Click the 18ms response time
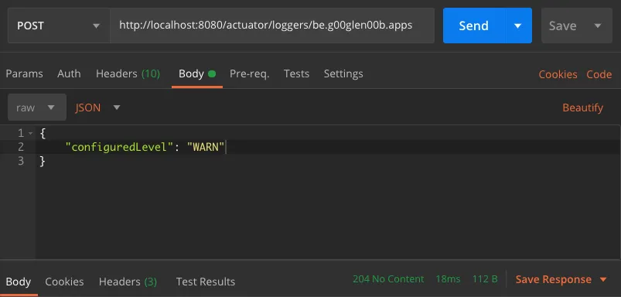Image resolution: width=621 pixels, height=297 pixels. (448, 279)
